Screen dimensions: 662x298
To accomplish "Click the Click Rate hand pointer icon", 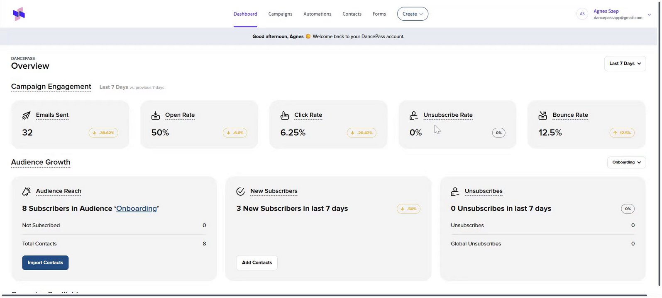I will click(x=285, y=115).
